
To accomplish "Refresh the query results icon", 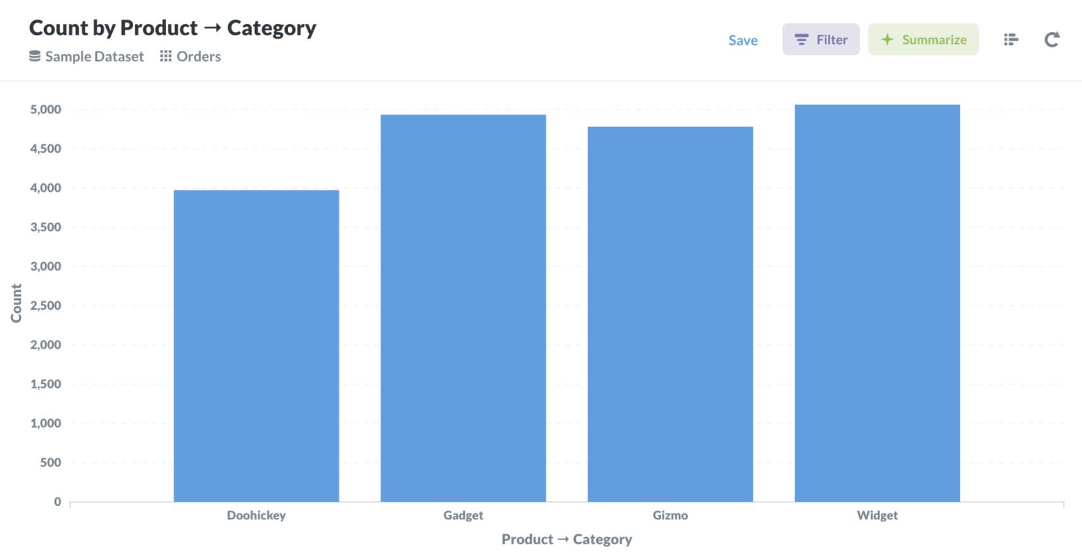I will pos(1052,40).
